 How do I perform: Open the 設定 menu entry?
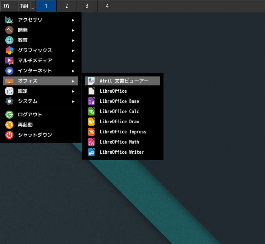click(23, 91)
